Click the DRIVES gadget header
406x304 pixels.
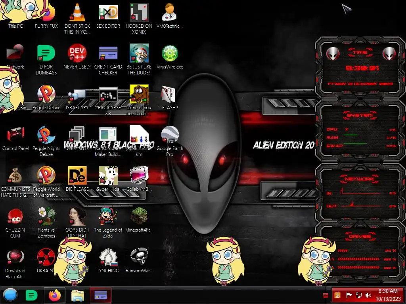click(360, 236)
